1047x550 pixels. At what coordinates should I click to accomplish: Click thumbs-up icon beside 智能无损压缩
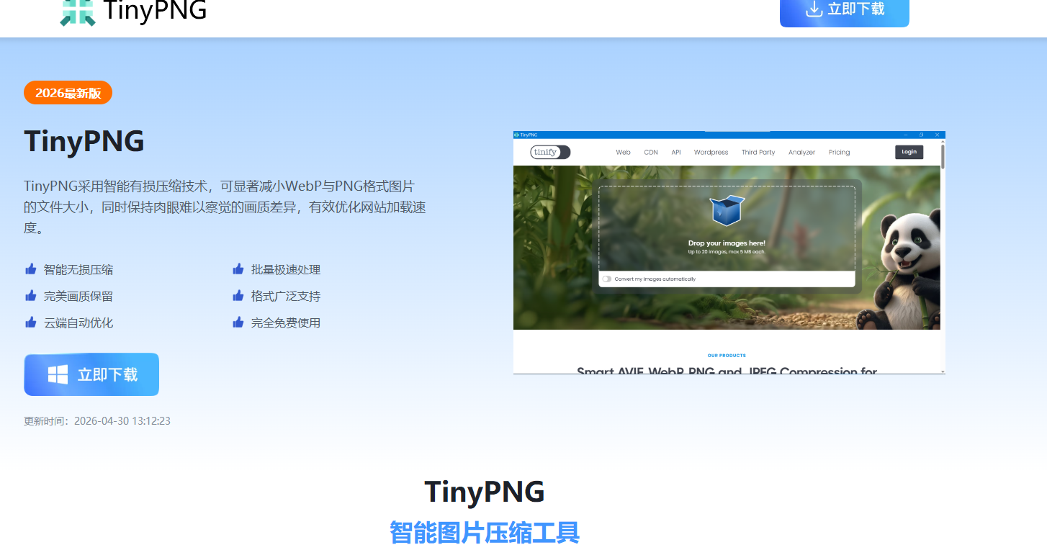tap(31, 269)
